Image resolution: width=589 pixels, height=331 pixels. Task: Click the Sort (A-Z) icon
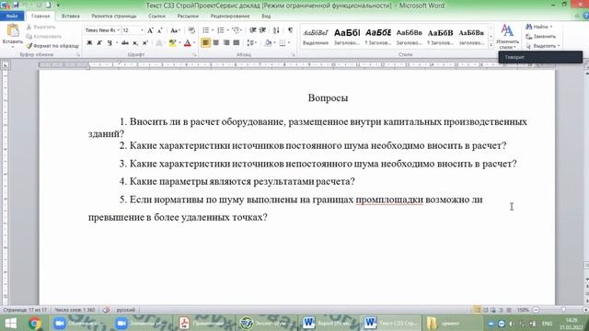click(x=276, y=30)
